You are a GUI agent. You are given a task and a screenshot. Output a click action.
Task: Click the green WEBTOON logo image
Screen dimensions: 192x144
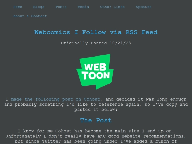[x=95, y=72]
